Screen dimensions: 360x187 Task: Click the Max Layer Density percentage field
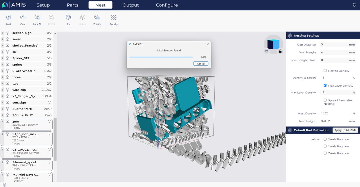click(338, 93)
